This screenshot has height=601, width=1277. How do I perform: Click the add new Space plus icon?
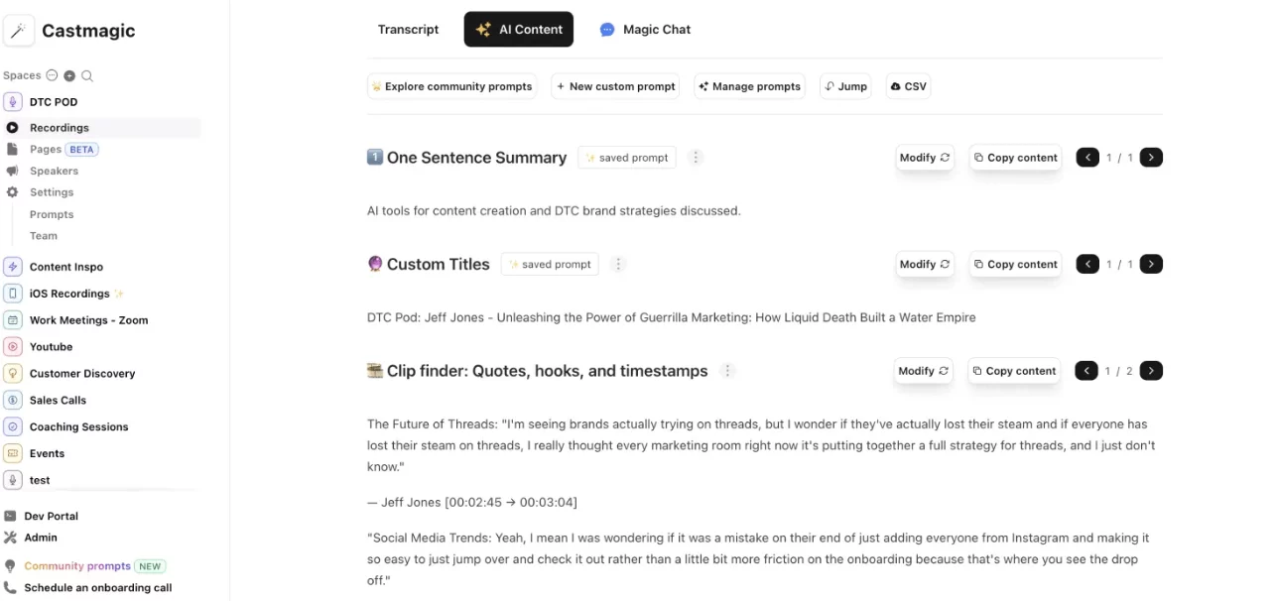[68, 74]
